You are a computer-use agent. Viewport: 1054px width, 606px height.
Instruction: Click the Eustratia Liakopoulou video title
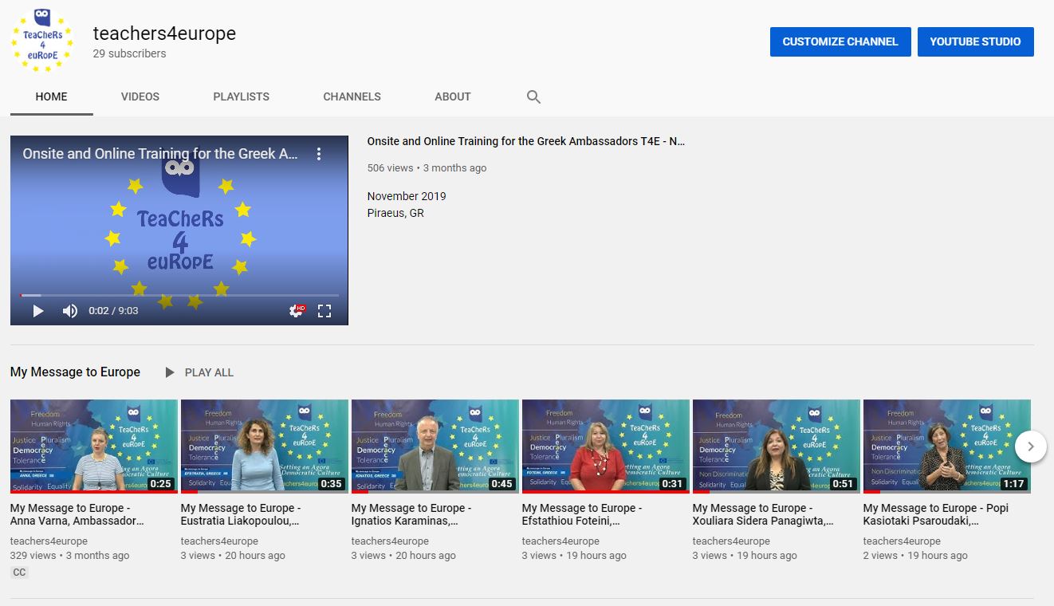pos(241,514)
